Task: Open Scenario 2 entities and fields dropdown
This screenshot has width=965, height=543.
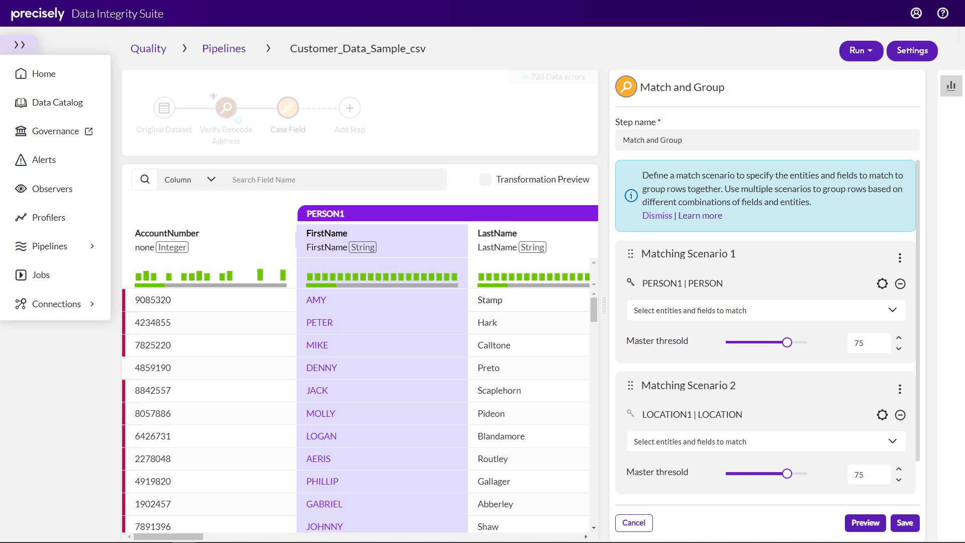Action: [x=766, y=442]
